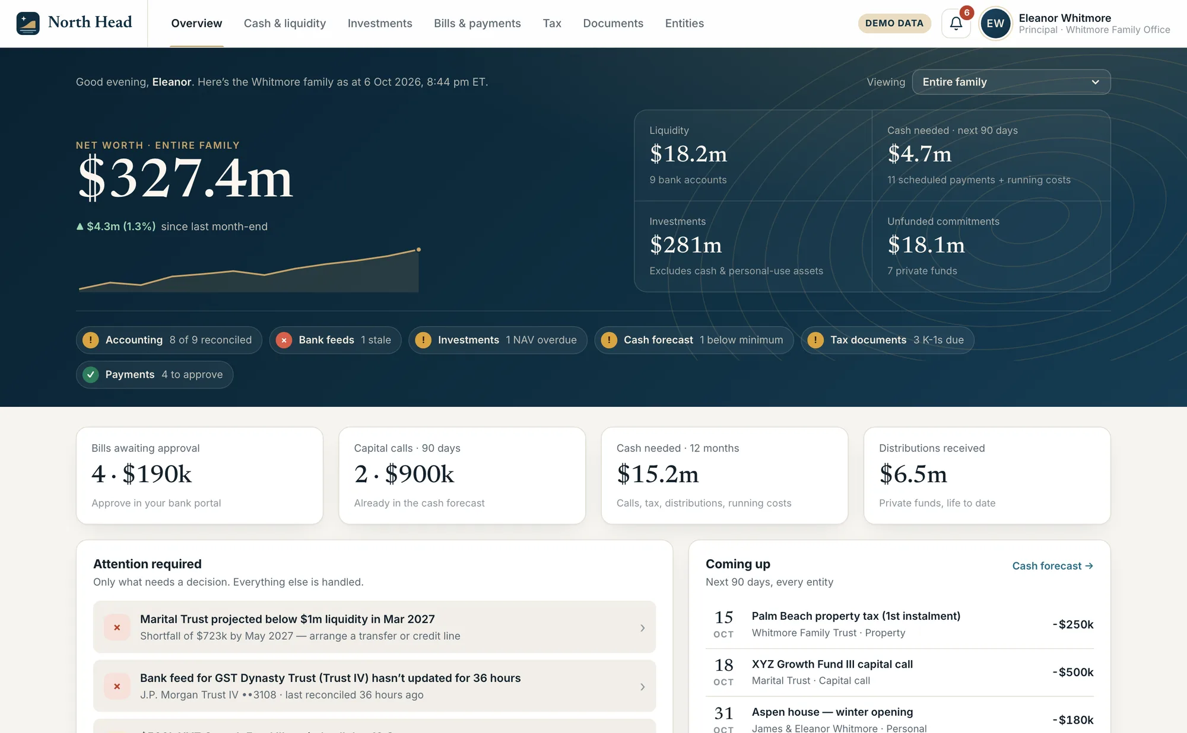The width and height of the screenshot is (1187, 733).
Task: Select Palm Beach property tax upcoming item
Action: tap(899, 624)
